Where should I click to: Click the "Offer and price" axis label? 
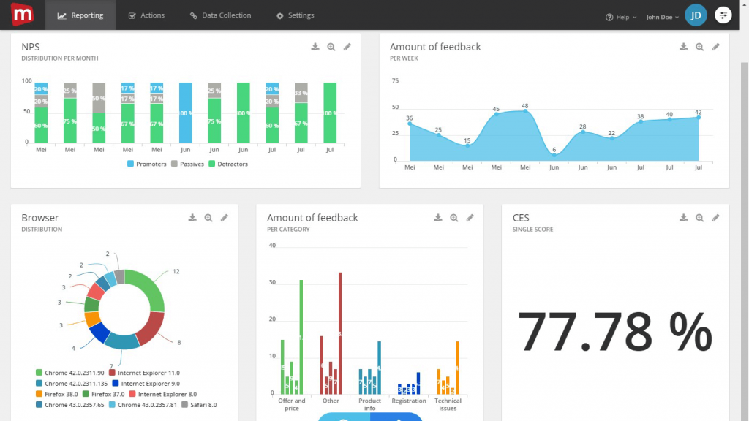click(x=291, y=404)
